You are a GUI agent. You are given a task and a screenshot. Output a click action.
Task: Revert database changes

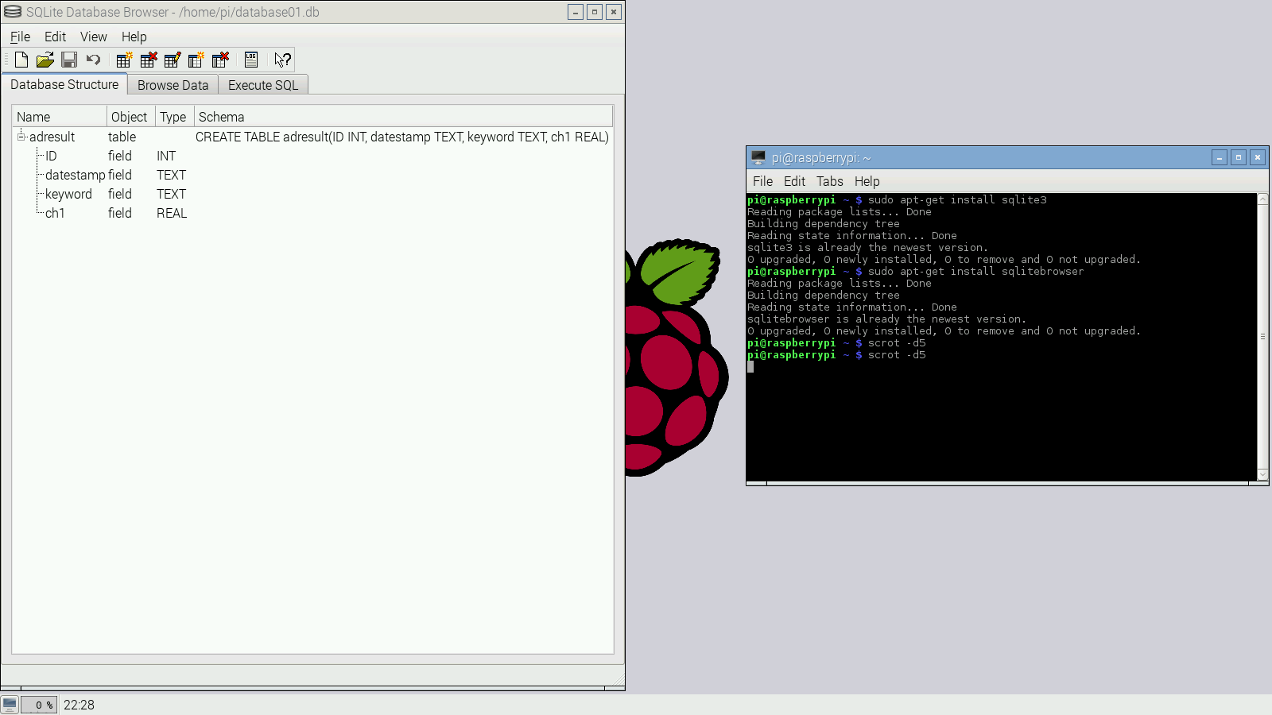click(93, 60)
